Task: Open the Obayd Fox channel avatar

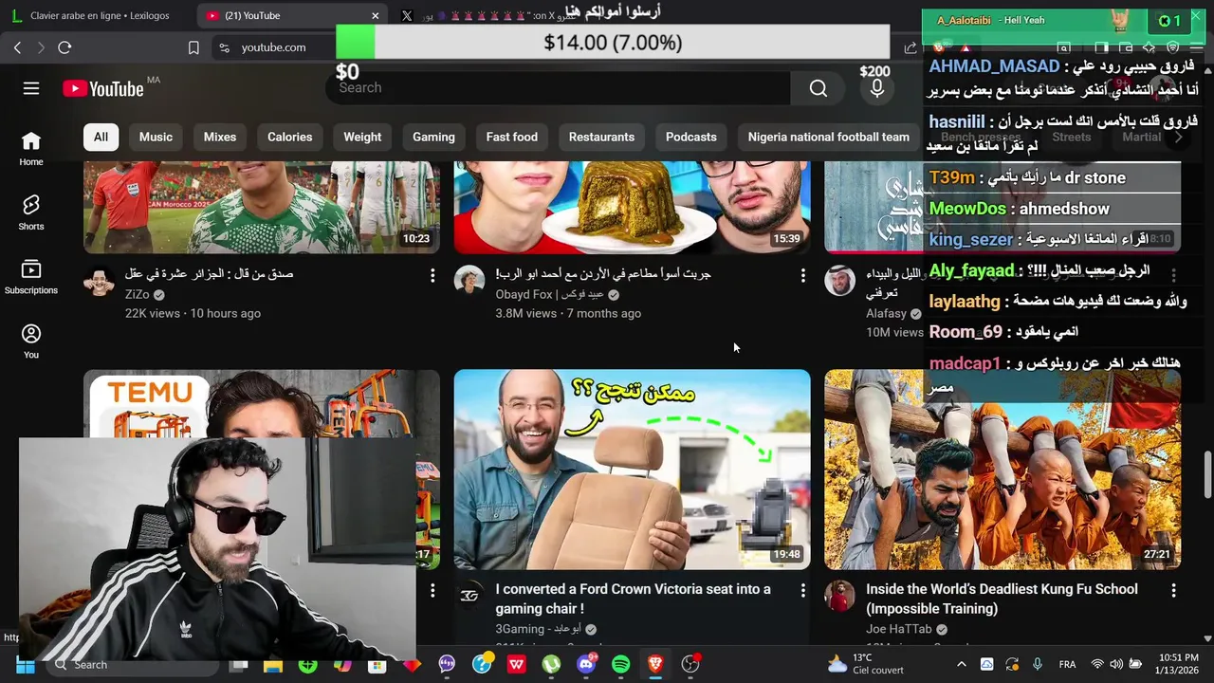Action: click(x=469, y=281)
